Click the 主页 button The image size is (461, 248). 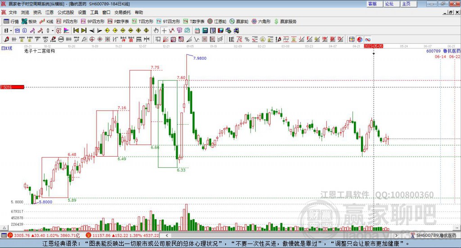click(x=408, y=4)
